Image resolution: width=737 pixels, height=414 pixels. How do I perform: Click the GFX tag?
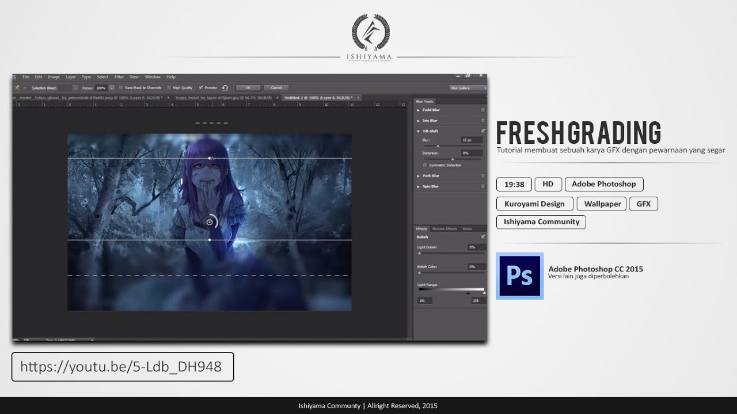coord(643,204)
